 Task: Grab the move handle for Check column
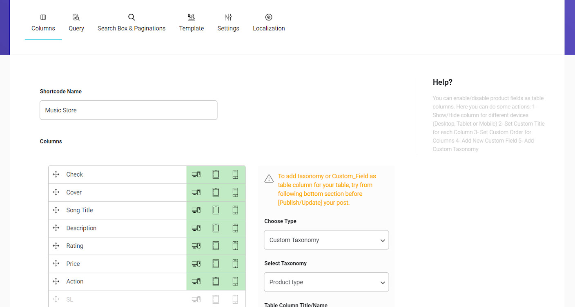[x=56, y=174]
